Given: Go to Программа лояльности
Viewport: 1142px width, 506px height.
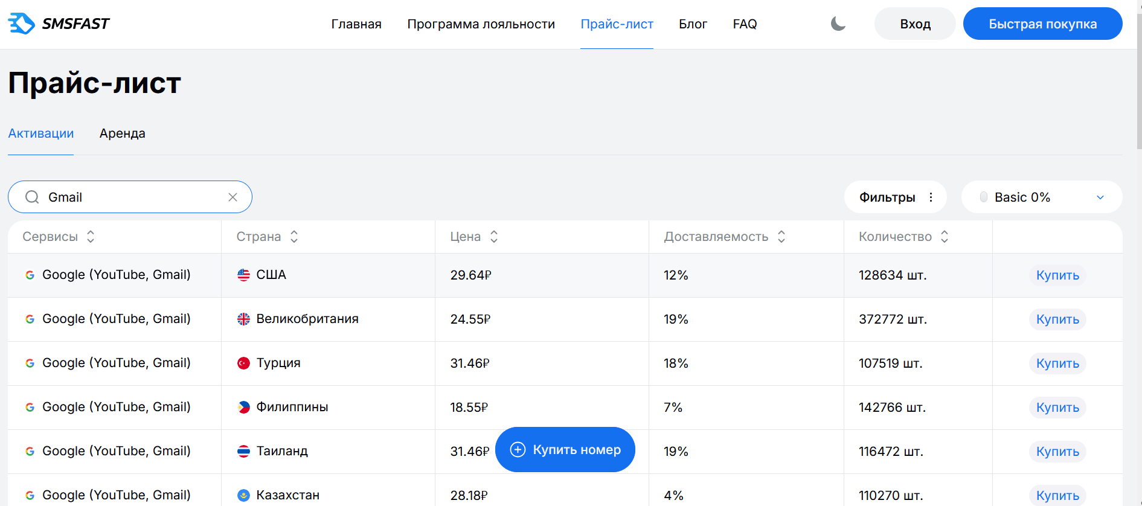Looking at the screenshot, I should tap(481, 24).
